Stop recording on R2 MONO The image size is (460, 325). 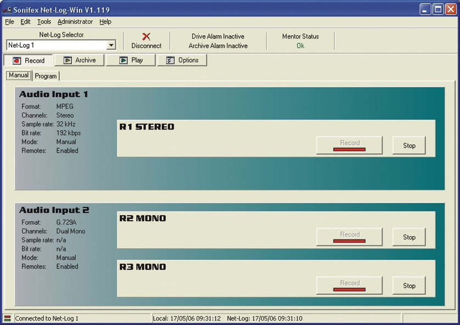coord(409,237)
